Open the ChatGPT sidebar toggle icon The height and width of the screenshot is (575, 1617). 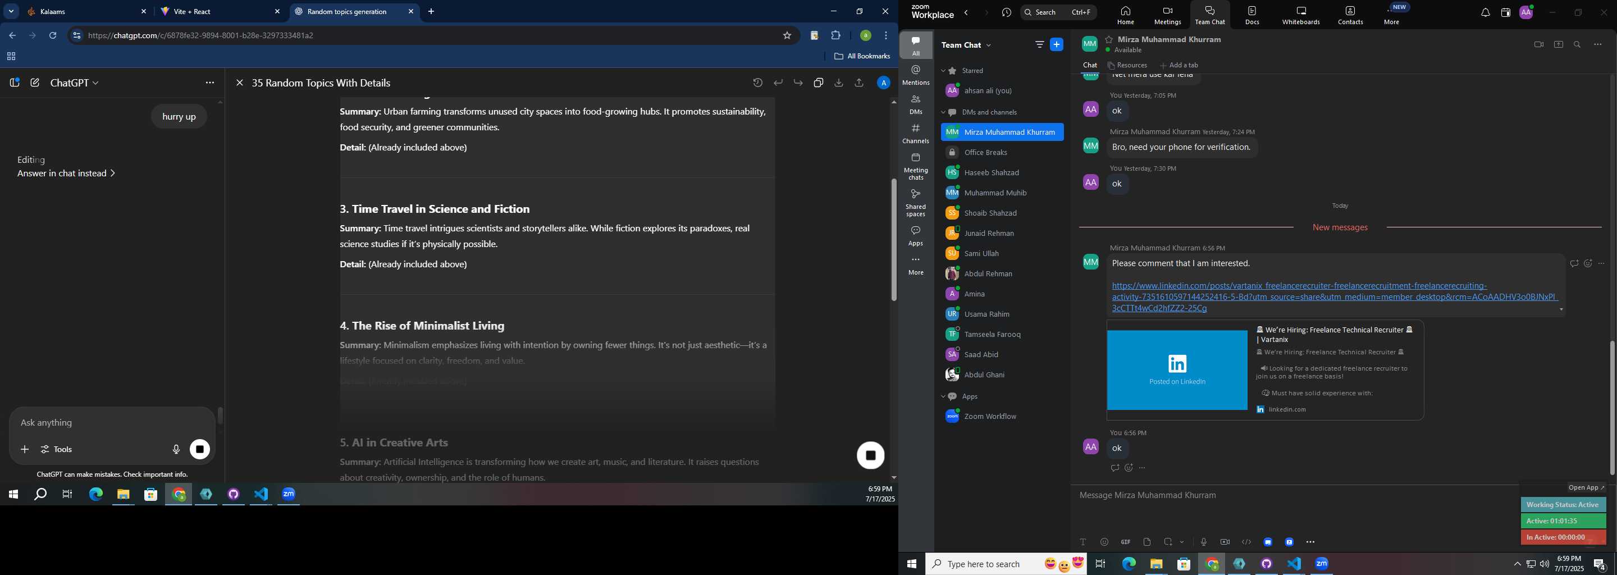coord(14,83)
